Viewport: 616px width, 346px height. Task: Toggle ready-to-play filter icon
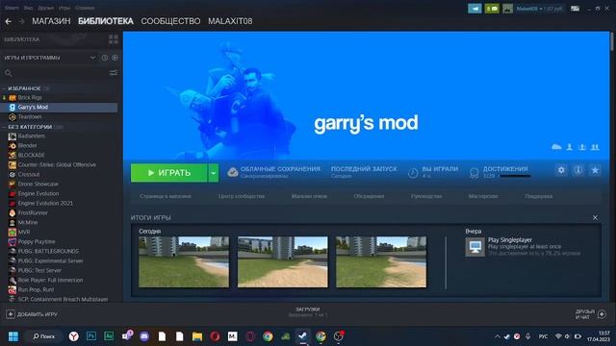click(115, 58)
